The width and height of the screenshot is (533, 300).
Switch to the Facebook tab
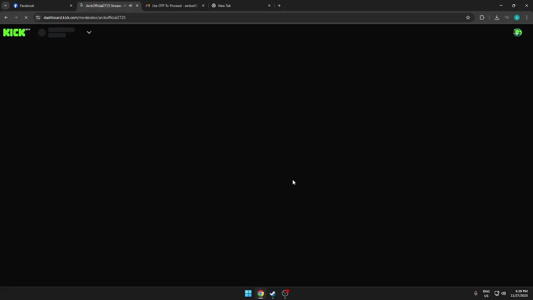coord(42,6)
